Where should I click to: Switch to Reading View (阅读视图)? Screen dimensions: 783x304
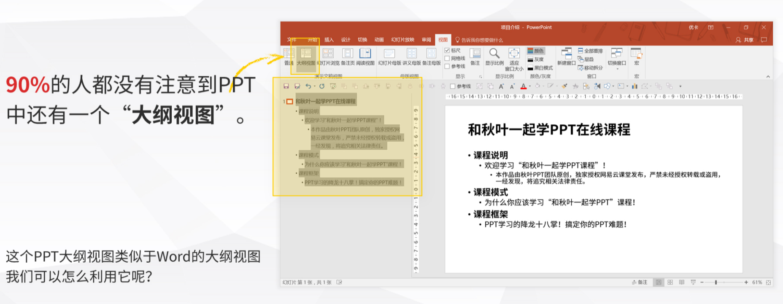tap(365, 57)
